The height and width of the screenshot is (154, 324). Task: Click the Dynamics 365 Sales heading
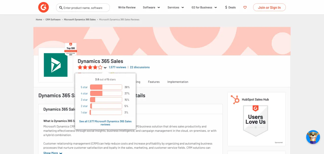click(x=100, y=61)
